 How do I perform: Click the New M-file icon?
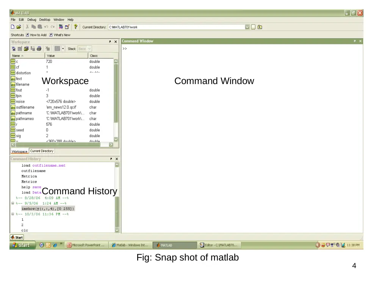click(x=13, y=27)
